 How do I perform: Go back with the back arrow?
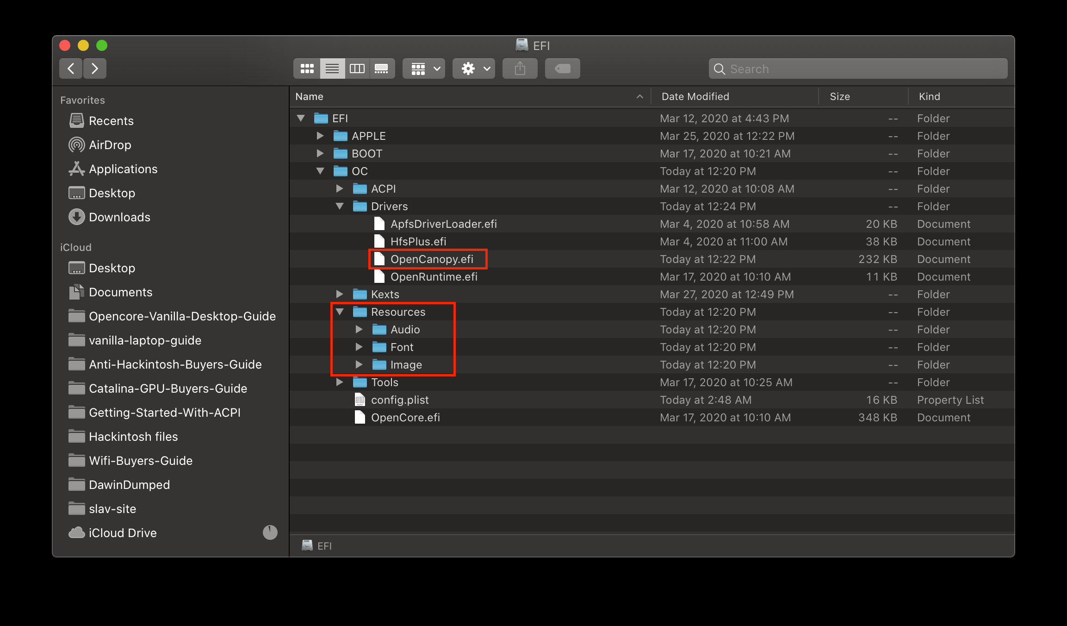tap(71, 69)
